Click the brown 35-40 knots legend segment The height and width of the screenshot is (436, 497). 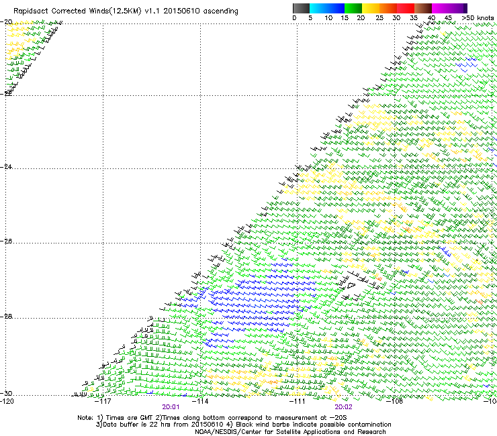coord(423,8)
